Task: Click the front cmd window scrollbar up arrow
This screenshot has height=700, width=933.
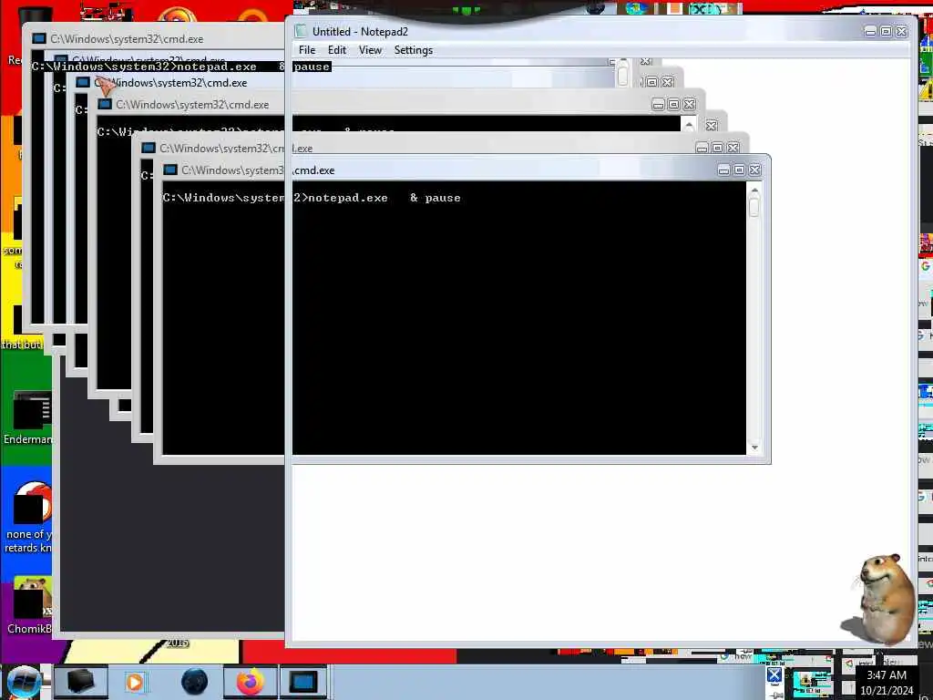Action: 754,190
